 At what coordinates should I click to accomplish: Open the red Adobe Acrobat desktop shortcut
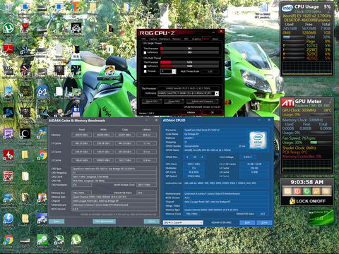point(8,49)
